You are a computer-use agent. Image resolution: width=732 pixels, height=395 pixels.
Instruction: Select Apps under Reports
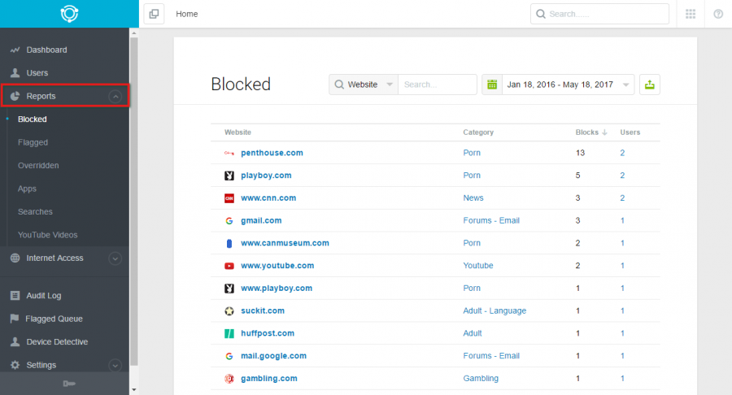(x=27, y=189)
